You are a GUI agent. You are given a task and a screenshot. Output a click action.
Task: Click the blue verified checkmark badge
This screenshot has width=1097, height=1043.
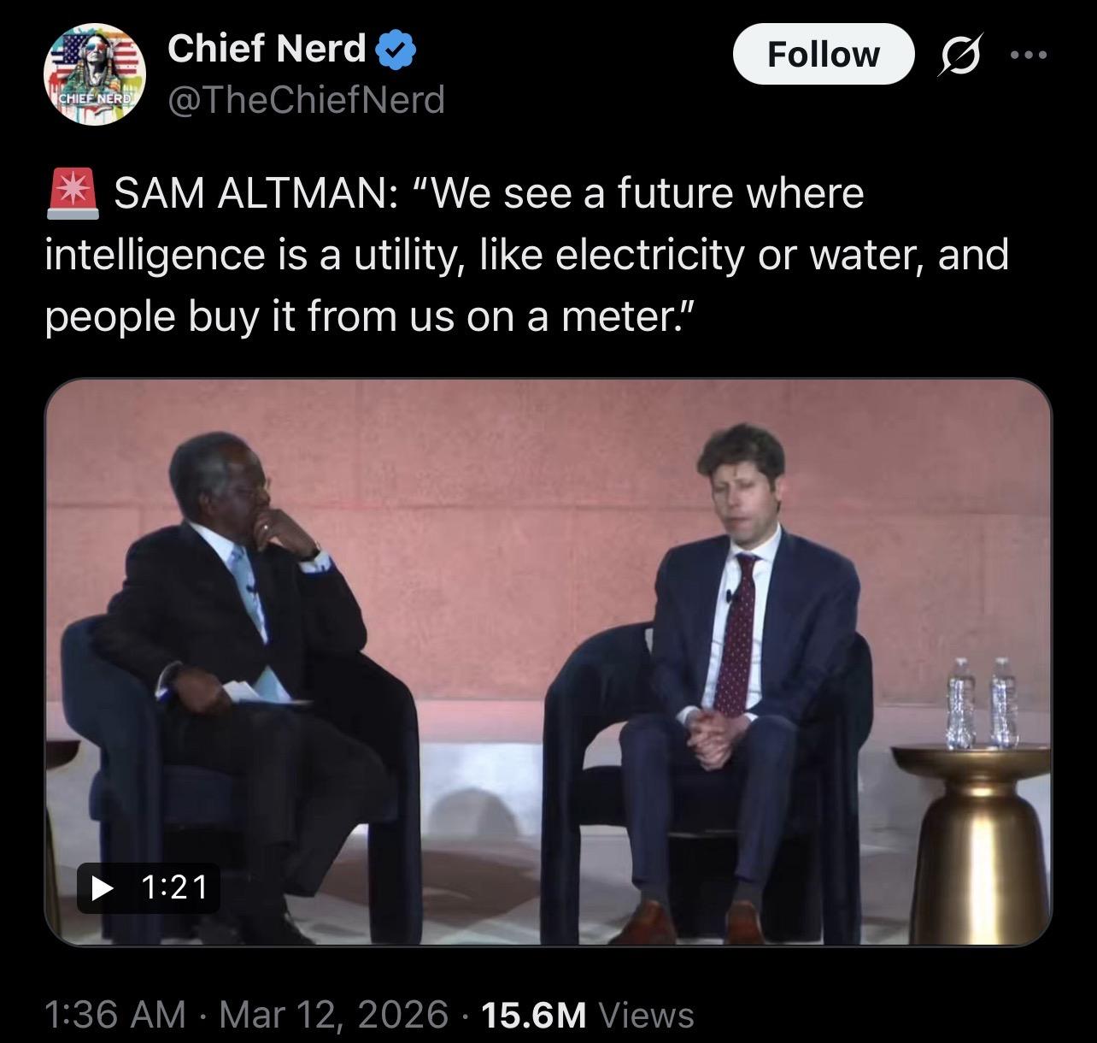point(396,50)
